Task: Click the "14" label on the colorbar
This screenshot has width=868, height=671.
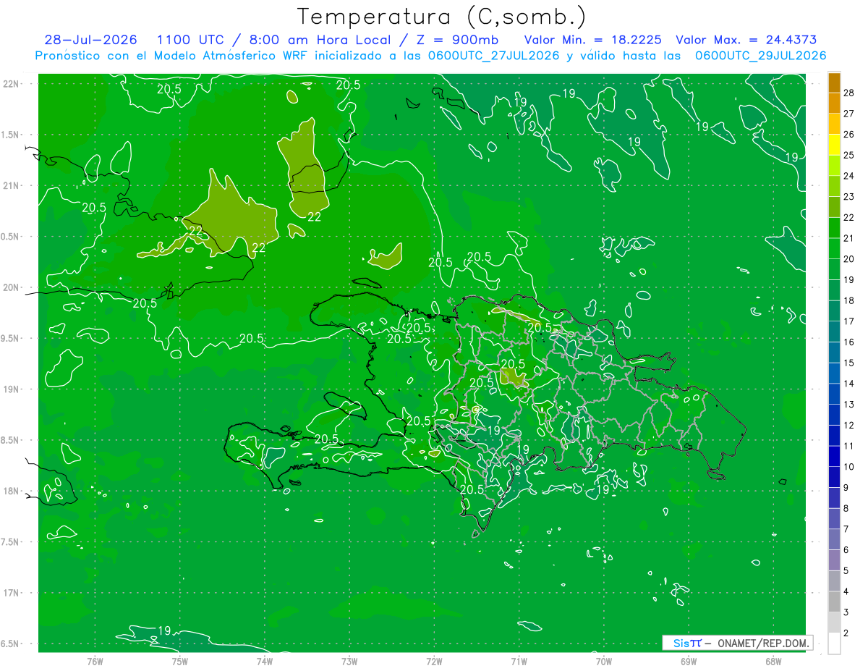Action: [x=849, y=384]
